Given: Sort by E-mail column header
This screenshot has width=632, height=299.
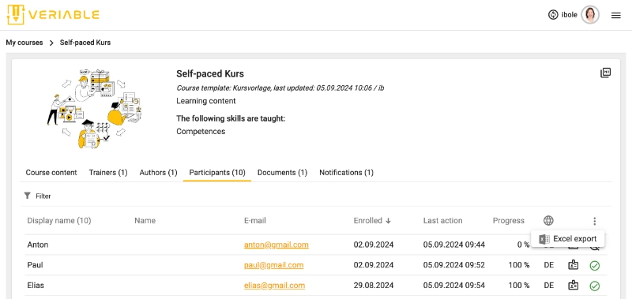Looking at the screenshot, I should pos(254,221).
